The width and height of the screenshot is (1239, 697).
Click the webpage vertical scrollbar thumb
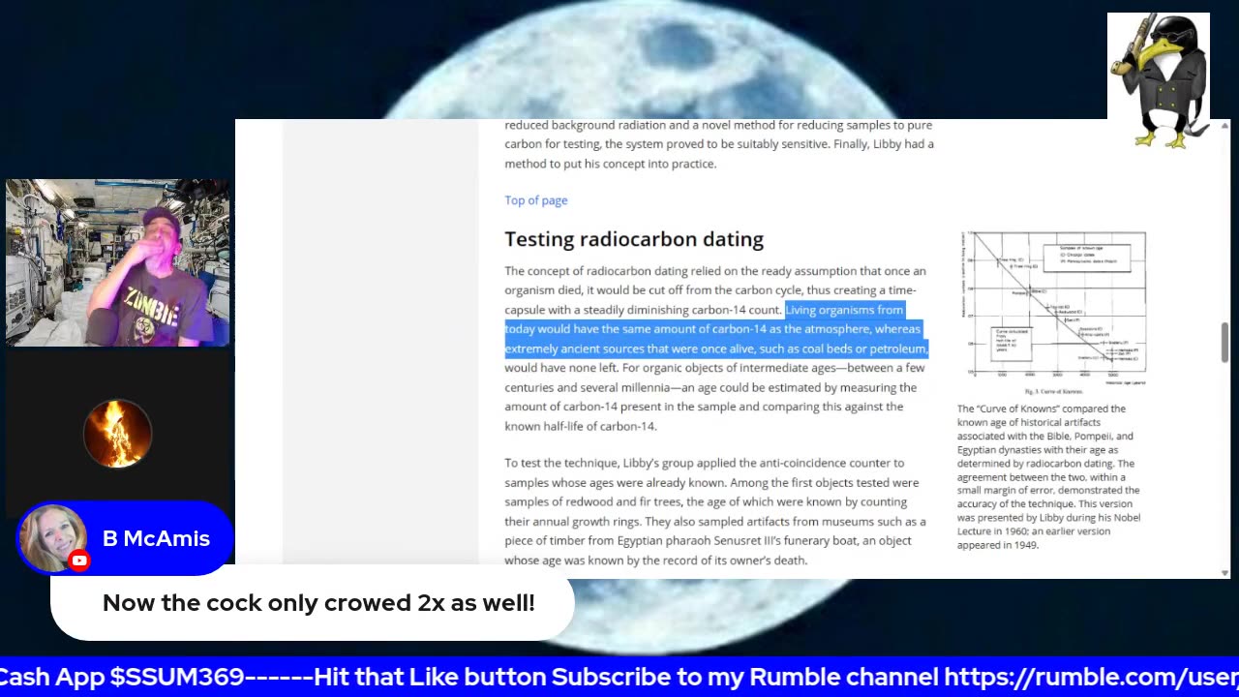pyautogui.click(x=1225, y=343)
